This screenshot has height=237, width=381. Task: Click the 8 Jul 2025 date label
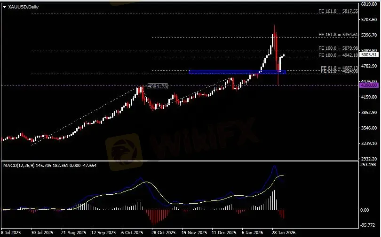point(11,233)
